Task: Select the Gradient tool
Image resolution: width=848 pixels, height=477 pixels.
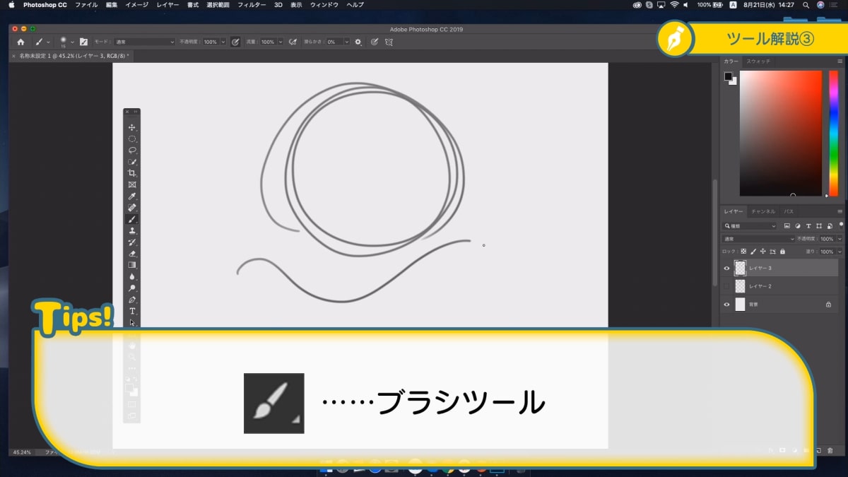Action: [132, 265]
